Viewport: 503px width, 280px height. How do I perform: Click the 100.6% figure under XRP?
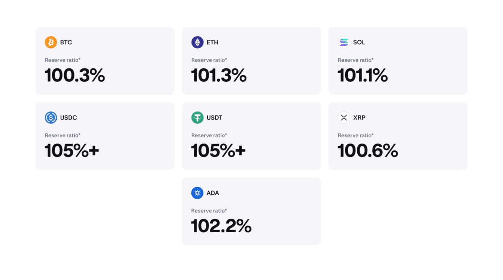pyautogui.click(x=368, y=151)
